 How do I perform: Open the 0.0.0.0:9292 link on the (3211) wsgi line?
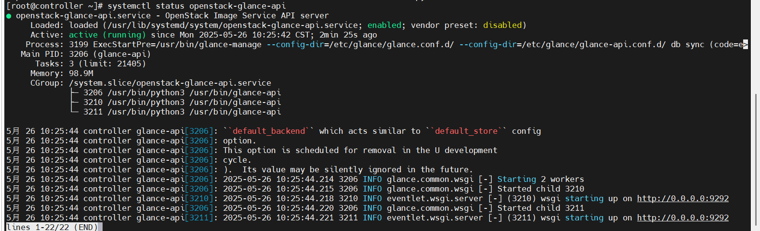(682, 218)
